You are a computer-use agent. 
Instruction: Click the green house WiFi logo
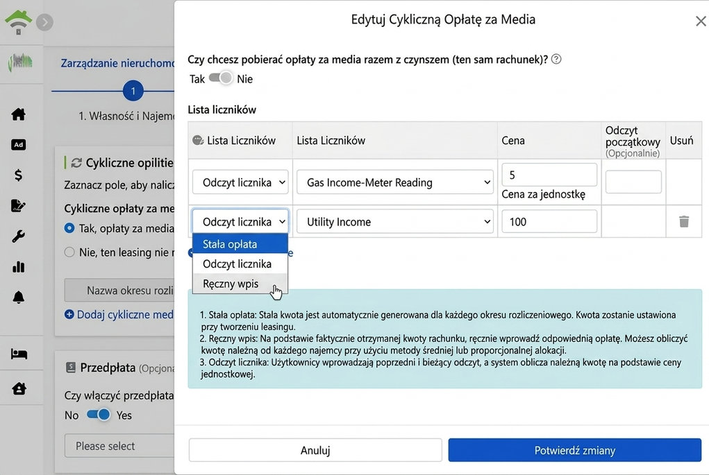pos(18,22)
